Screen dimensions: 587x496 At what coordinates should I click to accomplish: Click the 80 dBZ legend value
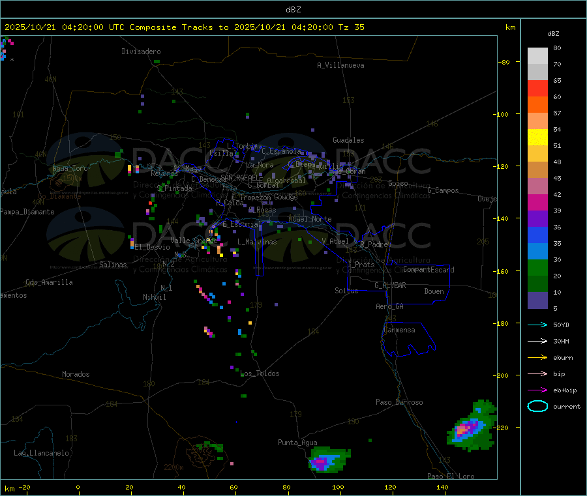coord(557,48)
